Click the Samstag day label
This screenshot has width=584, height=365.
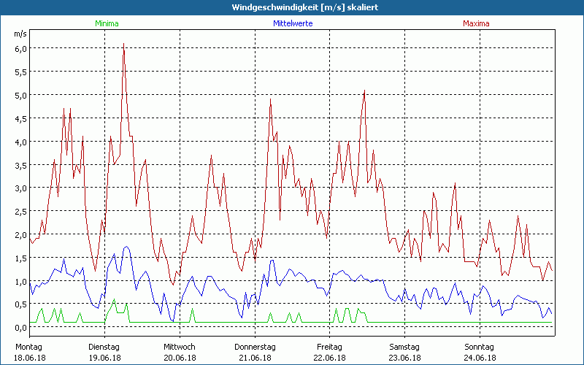pyautogui.click(x=404, y=347)
